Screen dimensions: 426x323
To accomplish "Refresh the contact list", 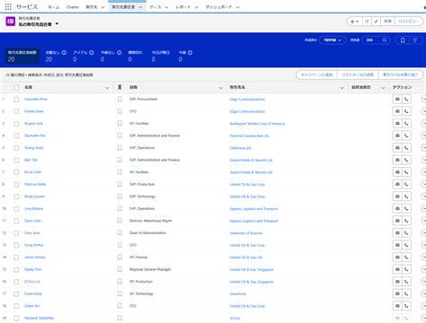I will coord(367,22).
